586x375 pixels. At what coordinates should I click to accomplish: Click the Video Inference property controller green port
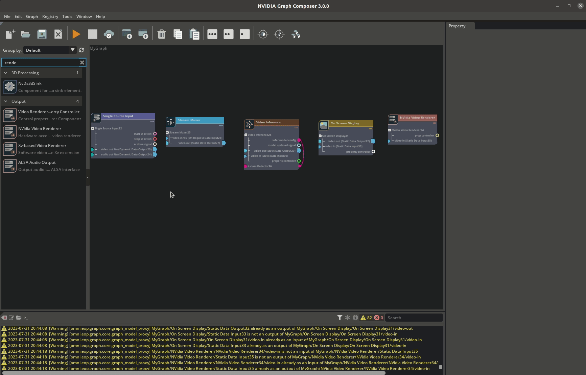(x=299, y=161)
